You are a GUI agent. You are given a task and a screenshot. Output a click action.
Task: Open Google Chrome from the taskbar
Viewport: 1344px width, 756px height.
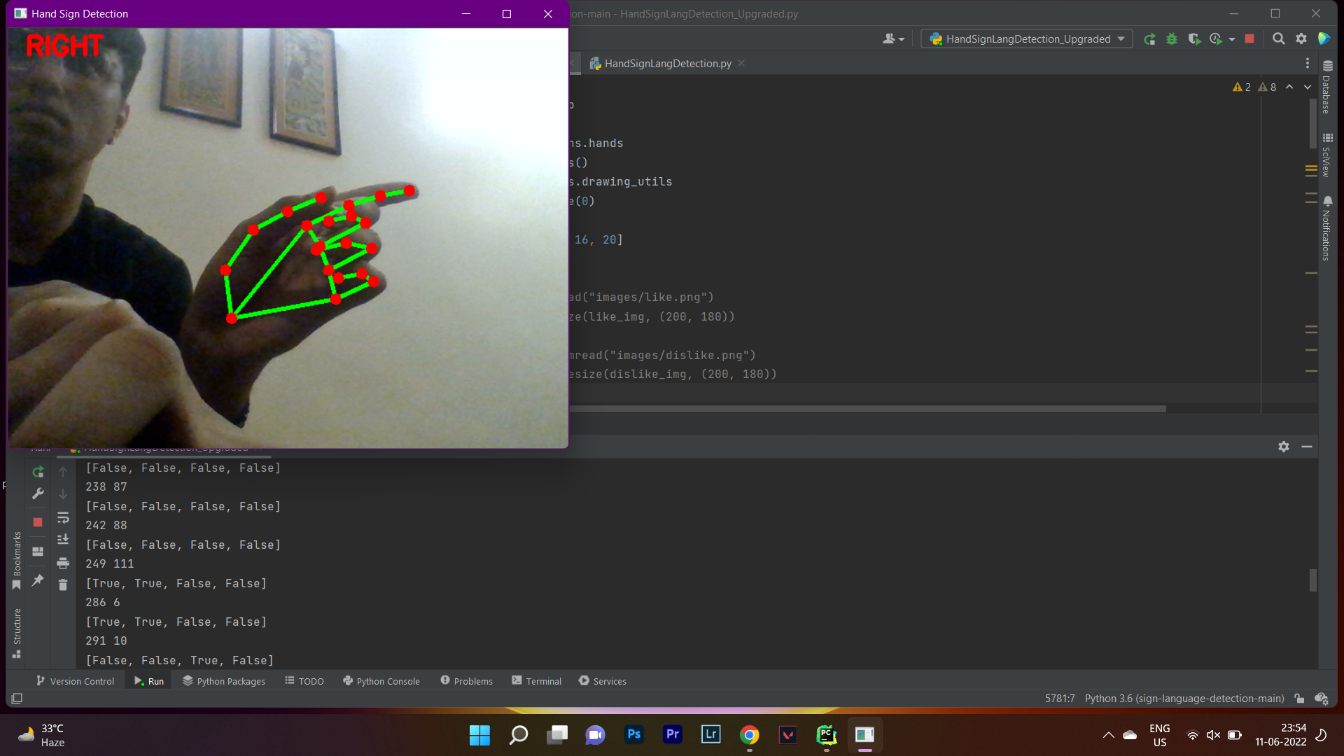[750, 735]
